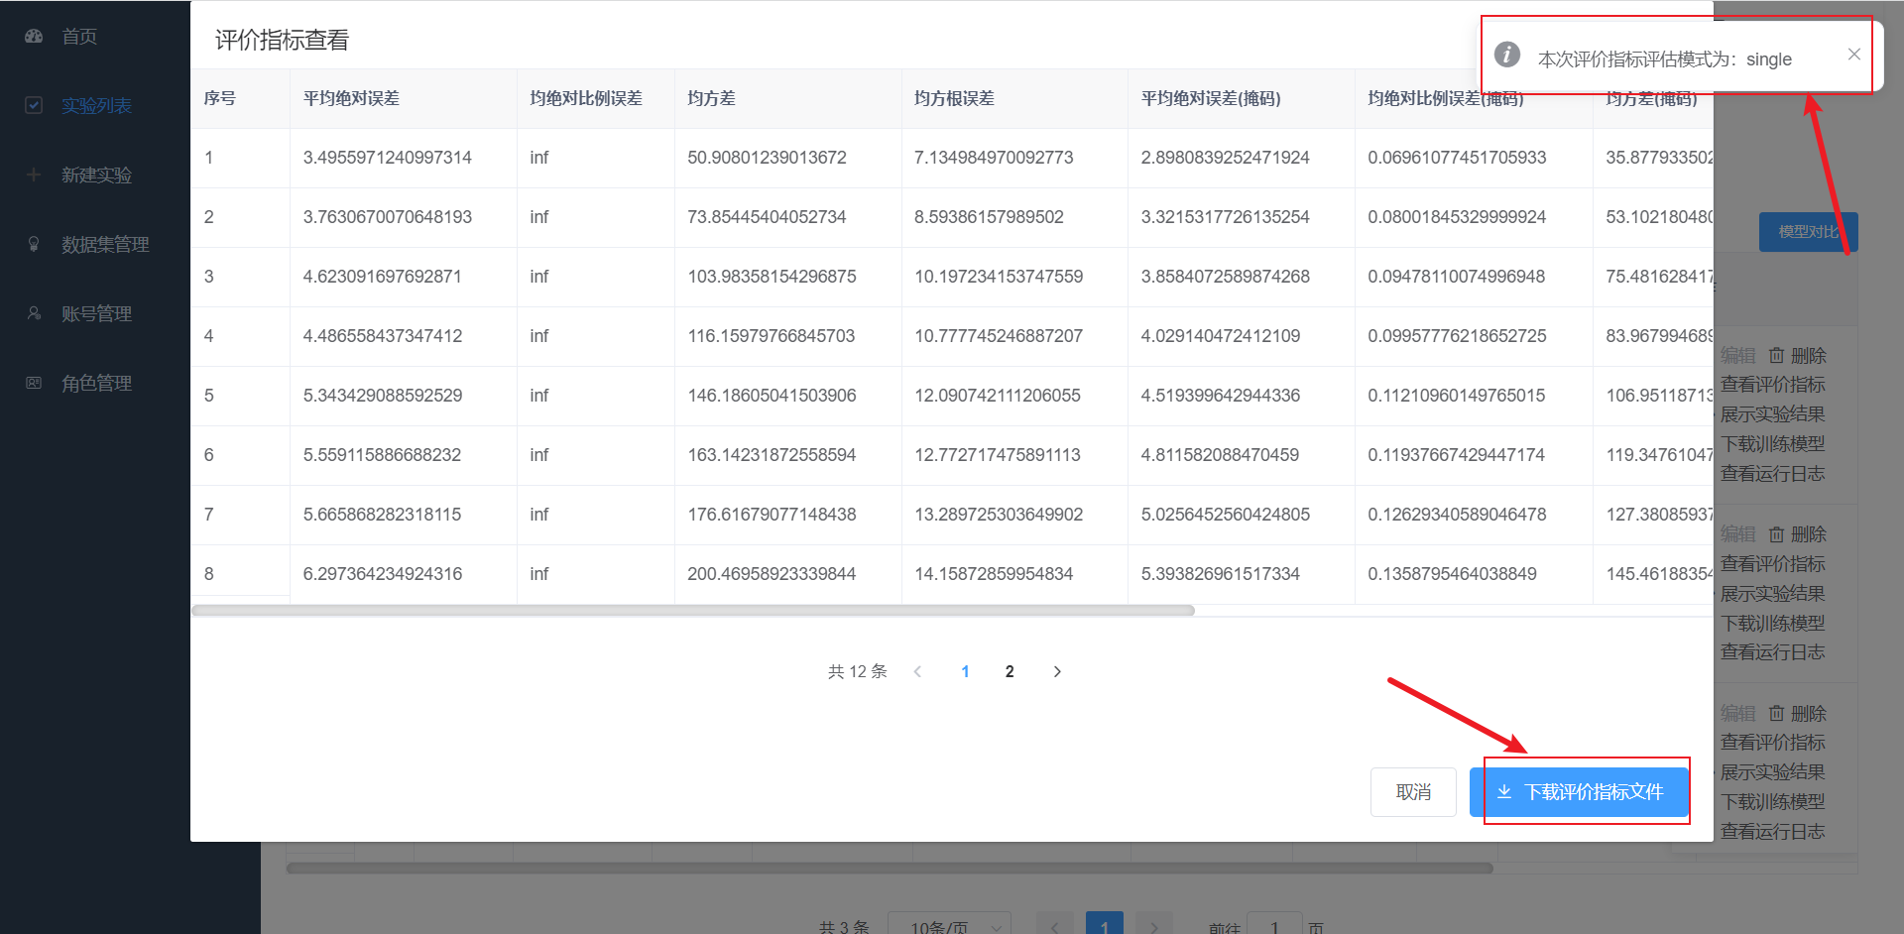The image size is (1904, 934).
Task: Click the value 5.559115886688232
Action: pos(382,455)
